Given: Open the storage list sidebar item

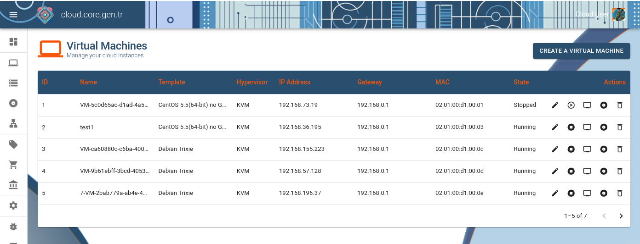Looking at the screenshot, I should click(x=13, y=83).
